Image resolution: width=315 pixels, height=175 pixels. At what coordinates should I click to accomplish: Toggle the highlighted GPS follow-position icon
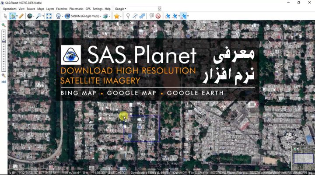(183, 16)
